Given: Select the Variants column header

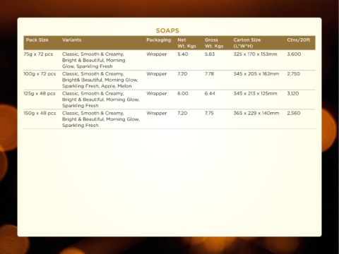Looking at the screenshot, I should (x=72, y=40).
